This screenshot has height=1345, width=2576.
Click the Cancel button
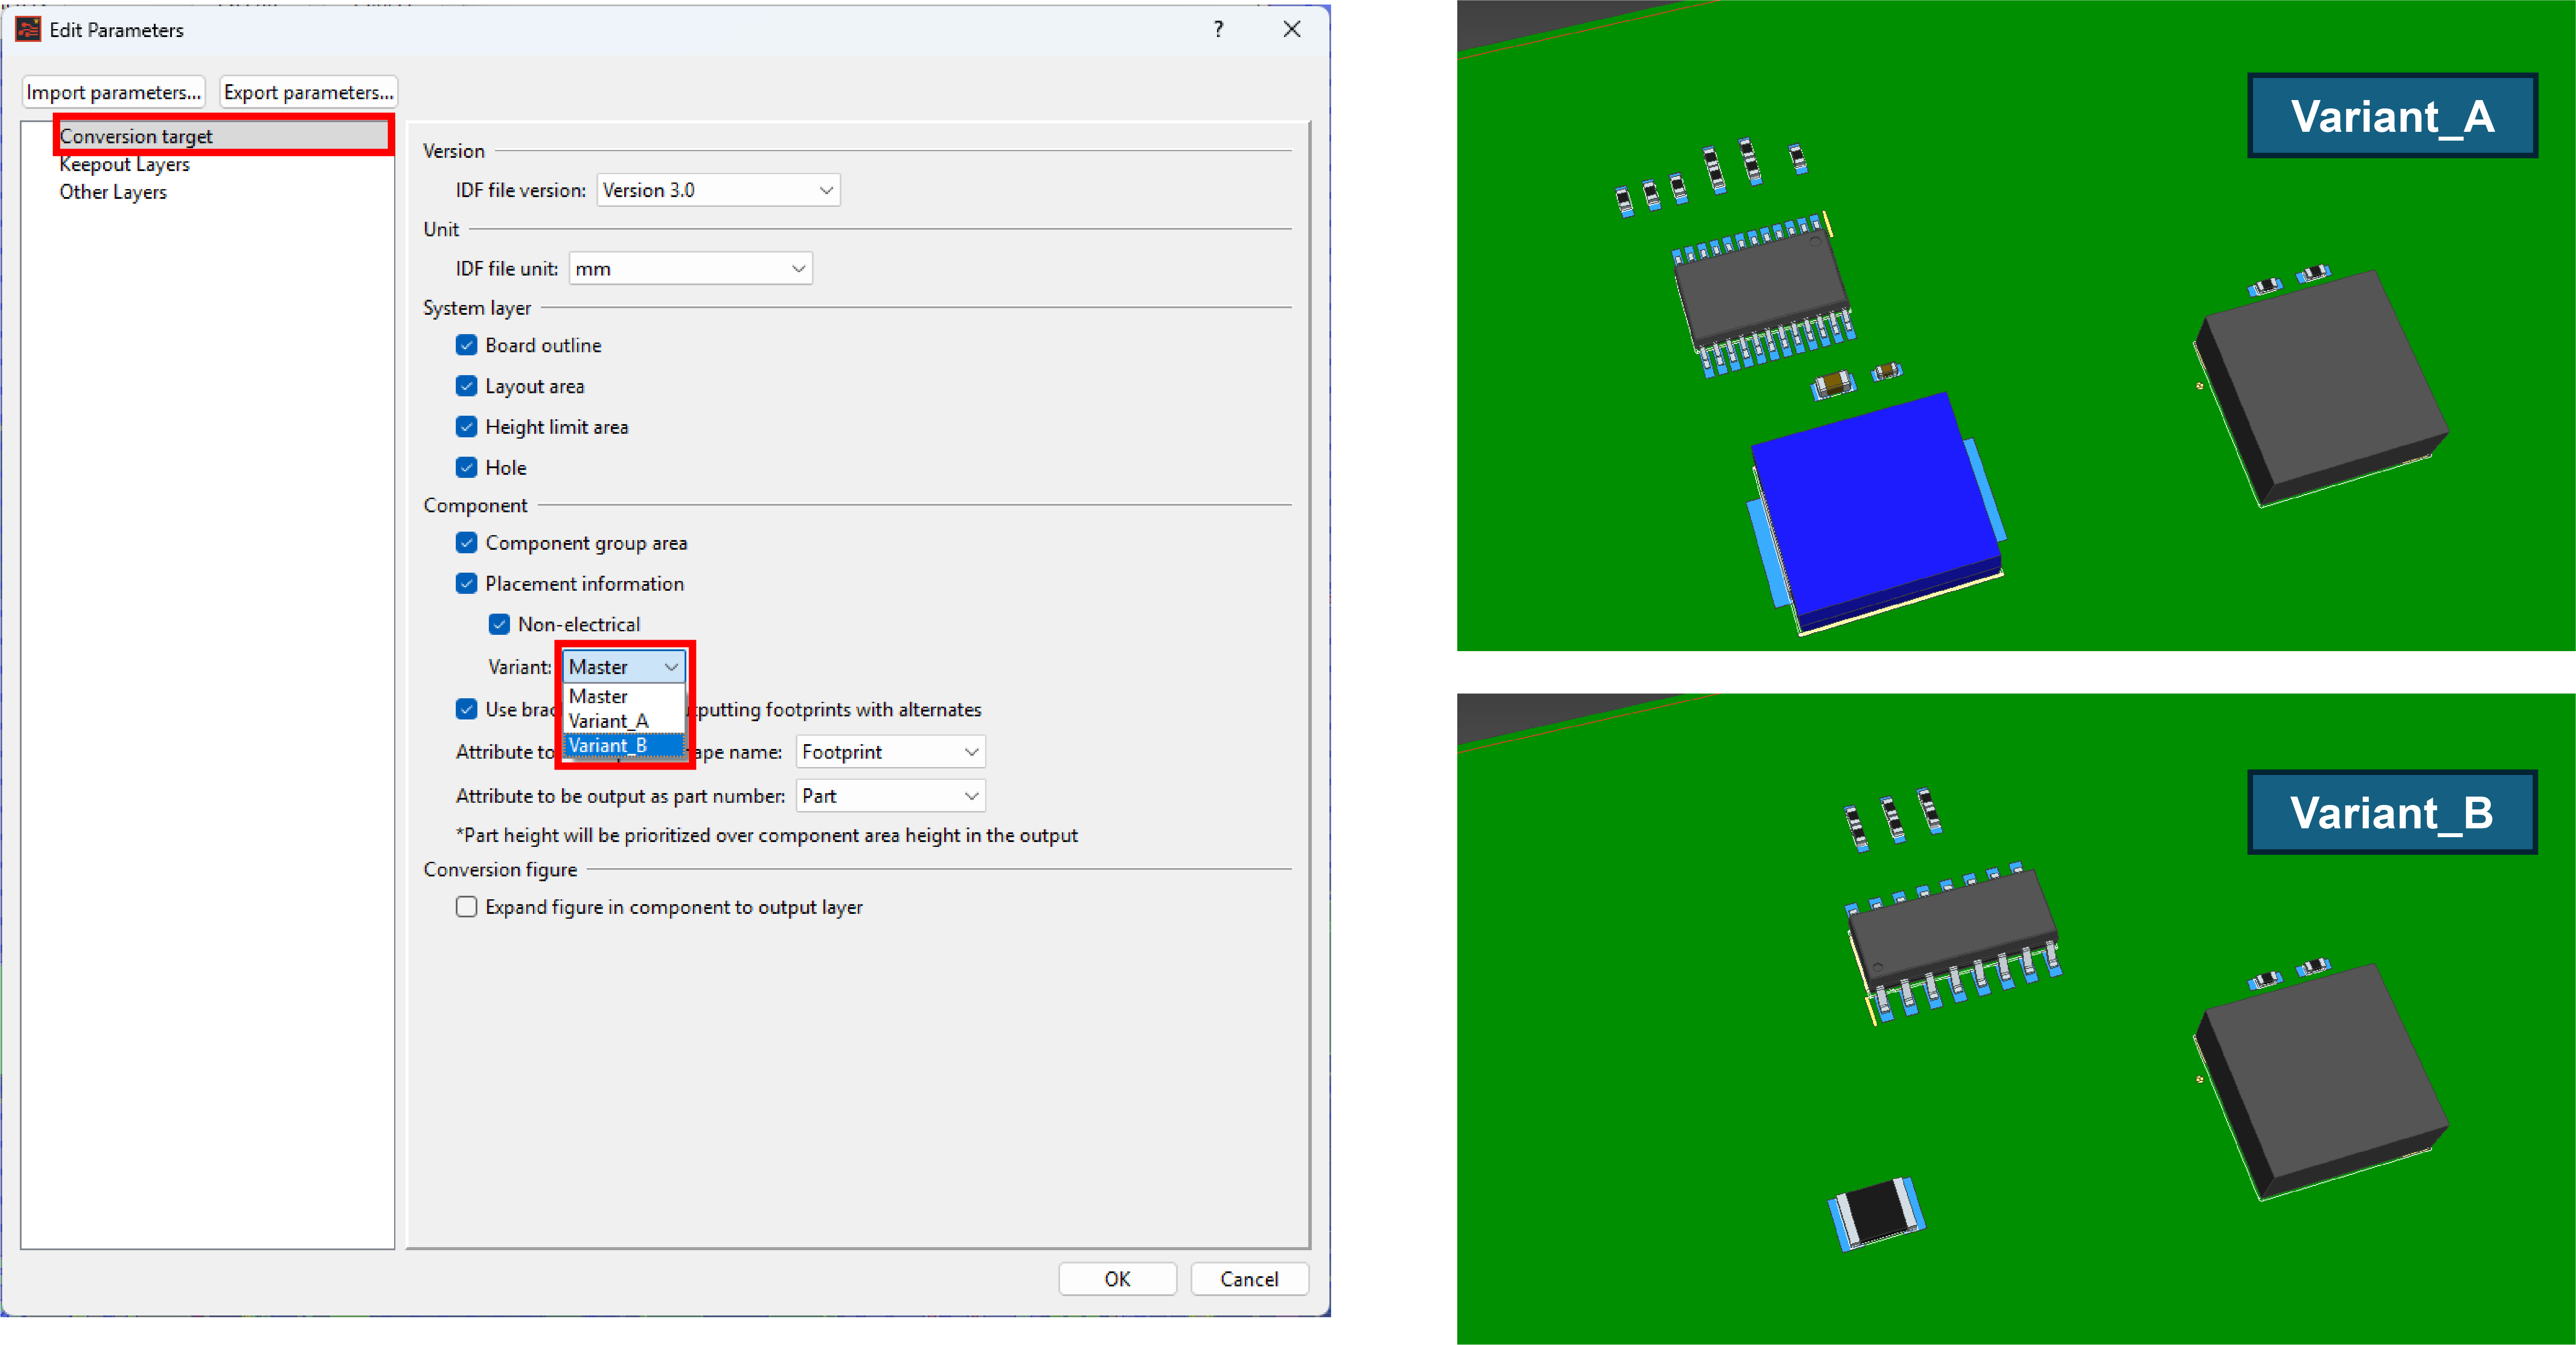click(1249, 1279)
